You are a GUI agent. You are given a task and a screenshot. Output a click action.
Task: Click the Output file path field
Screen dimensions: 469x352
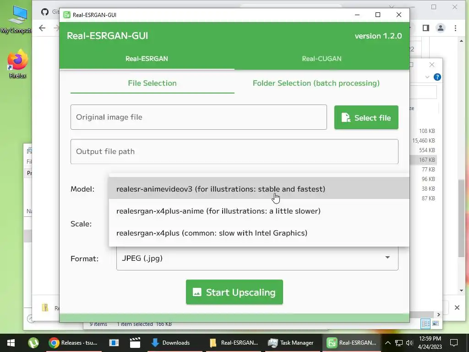pos(234,151)
